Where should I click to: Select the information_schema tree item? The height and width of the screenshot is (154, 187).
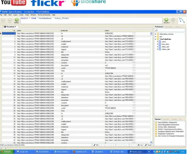166,34
